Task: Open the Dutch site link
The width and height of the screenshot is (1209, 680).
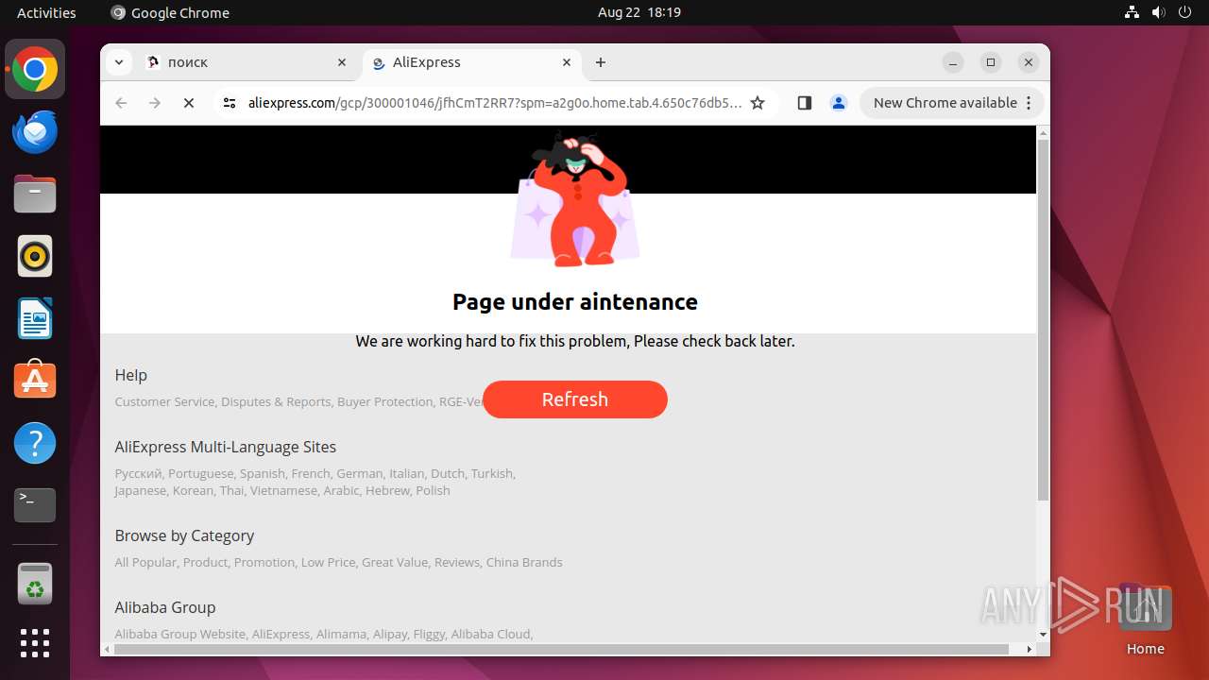Action: [448, 473]
